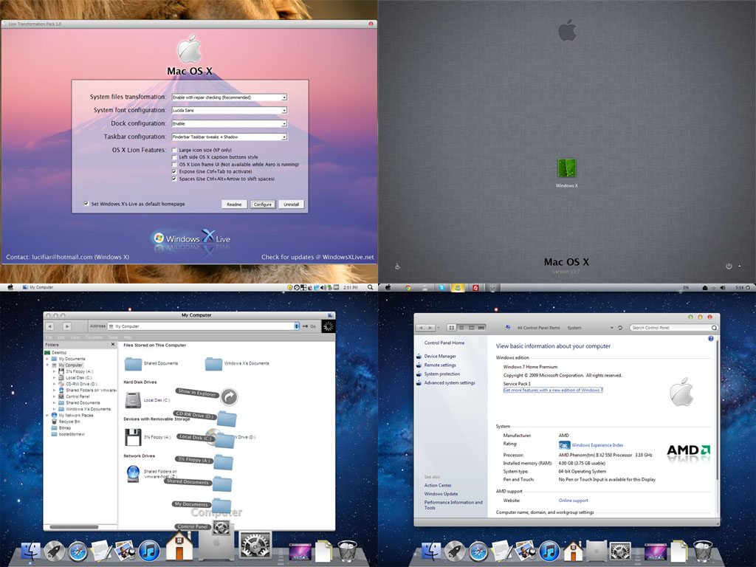
Task: Expand the Taskbar configuration dropdown
Action: click(284, 137)
